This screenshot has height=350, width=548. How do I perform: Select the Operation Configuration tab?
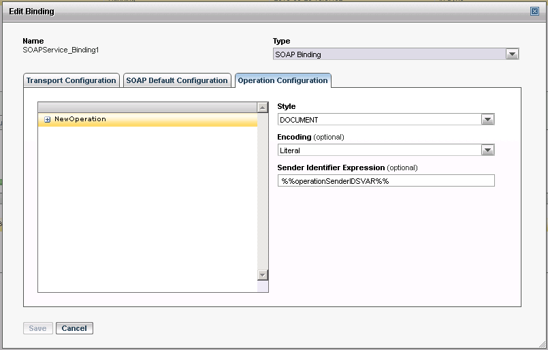click(x=283, y=80)
